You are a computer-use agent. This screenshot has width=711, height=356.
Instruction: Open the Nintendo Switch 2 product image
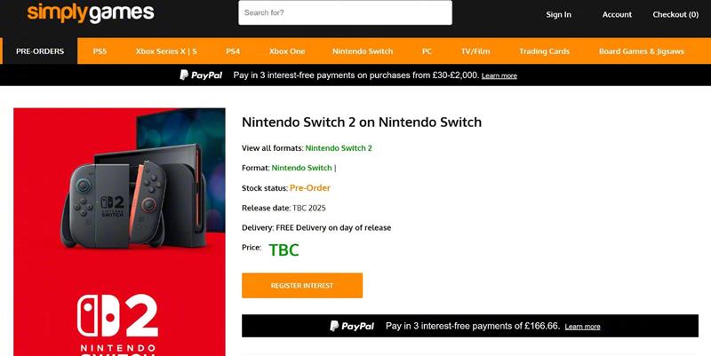119,231
